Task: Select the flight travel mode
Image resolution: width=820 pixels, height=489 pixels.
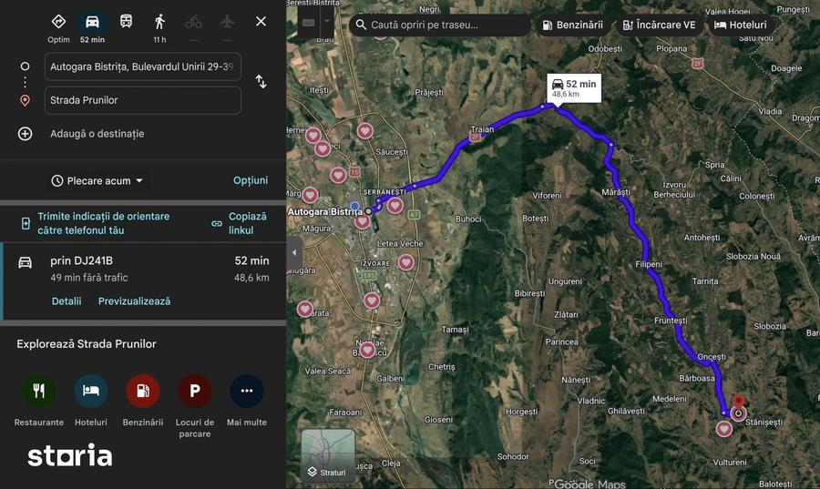Action: [227, 23]
